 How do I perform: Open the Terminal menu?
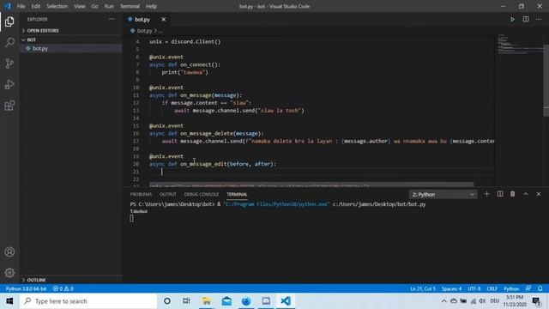(x=130, y=6)
